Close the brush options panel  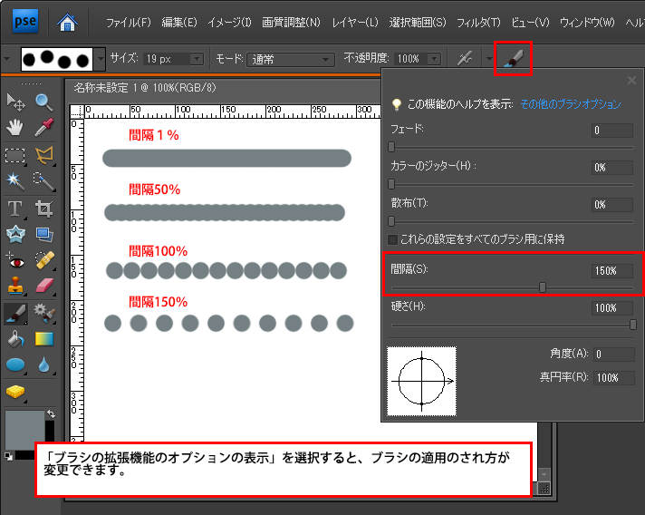631,81
